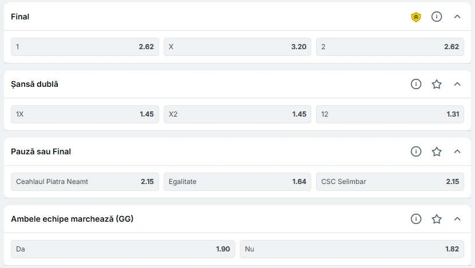This screenshot has height=268, width=475.
Task: Toggle favorite star for Ambele echipe marchează
Action: tap(437, 219)
